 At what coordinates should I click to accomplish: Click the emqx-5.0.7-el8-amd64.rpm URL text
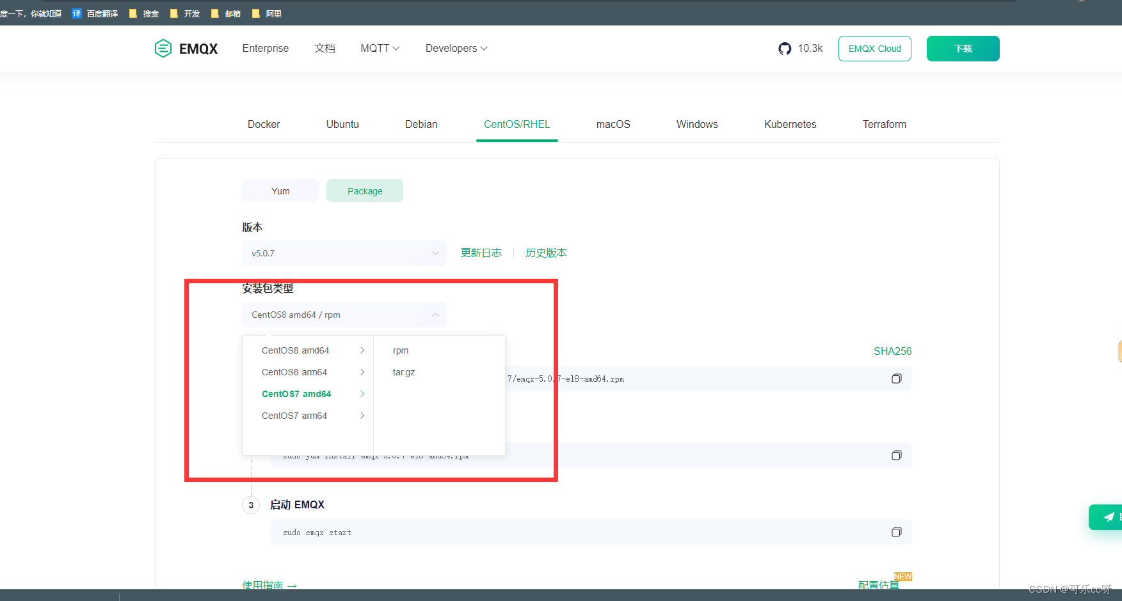(x=566, y=379)
